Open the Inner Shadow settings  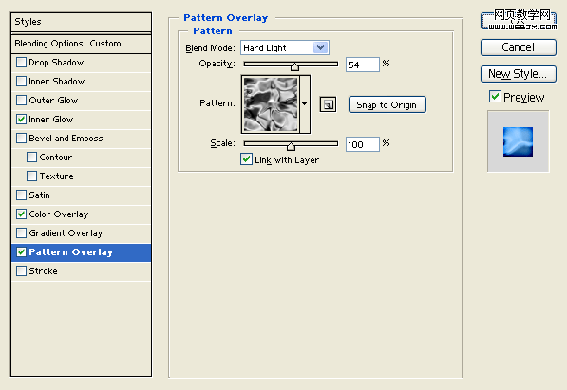coord(81,81)
